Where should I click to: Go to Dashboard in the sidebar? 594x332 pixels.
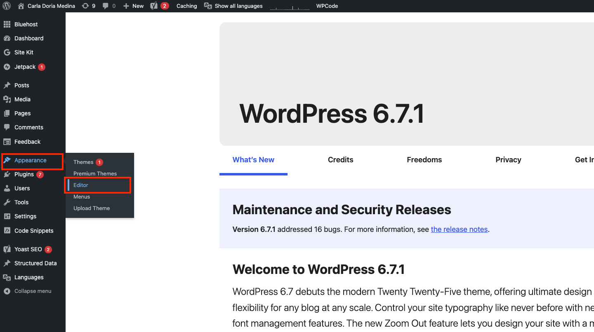pyautogui.click(x=33, y=38)
